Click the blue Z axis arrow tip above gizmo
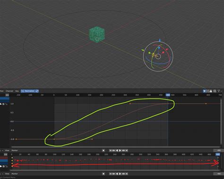 click(160, 40)
